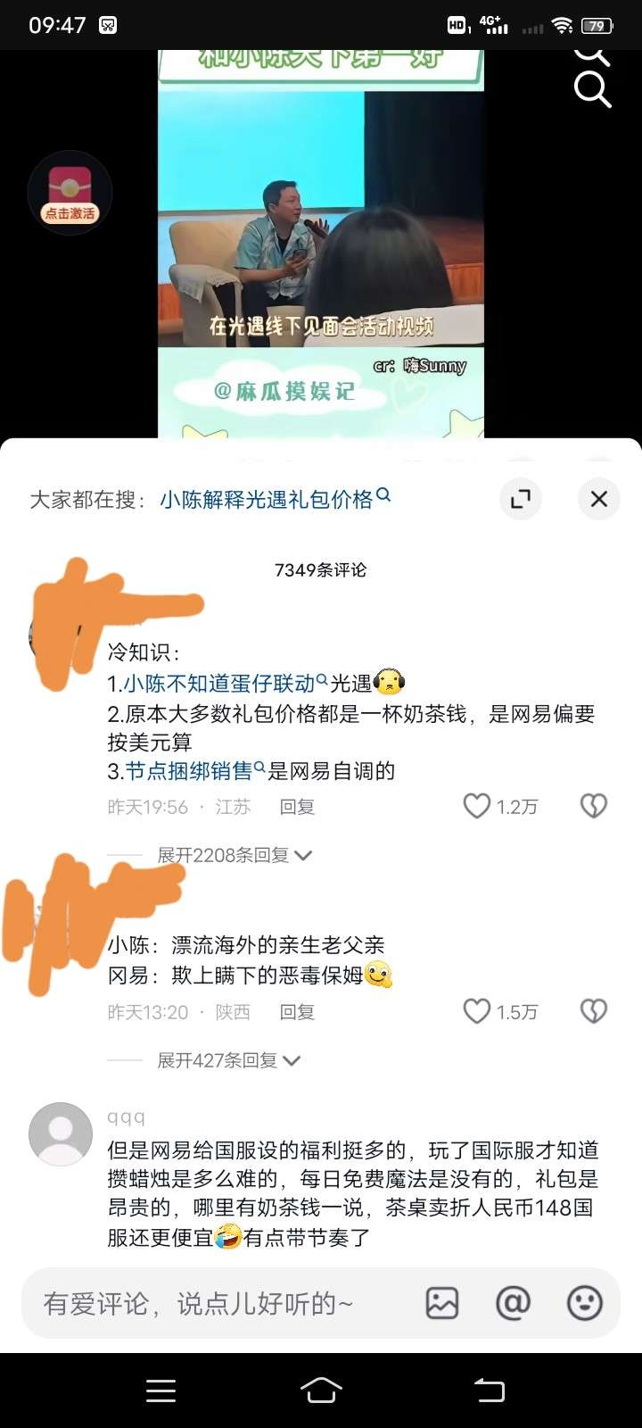Reply to the comment posted from 江苏
This screenshot has width=642, height=1428.
click(x=297, y=807)
